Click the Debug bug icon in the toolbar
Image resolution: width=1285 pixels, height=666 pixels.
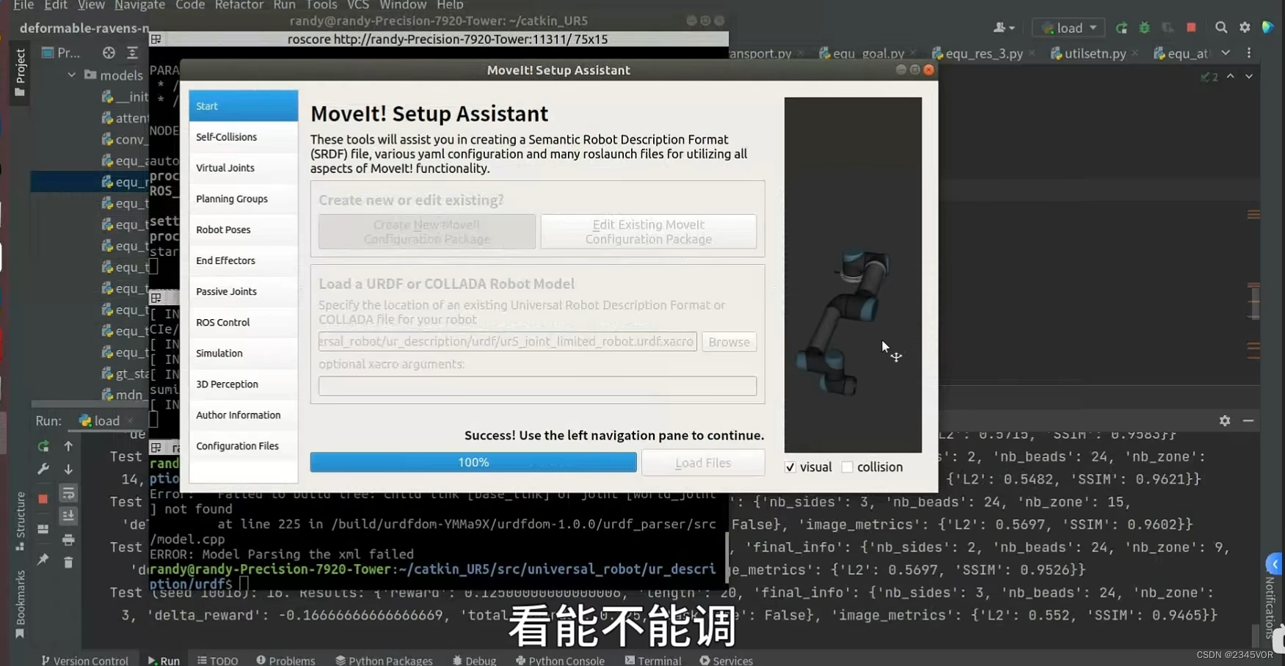1144,27
